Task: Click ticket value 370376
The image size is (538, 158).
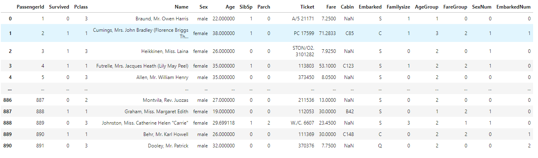Action: [306, 145]
